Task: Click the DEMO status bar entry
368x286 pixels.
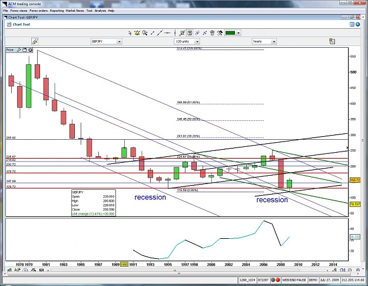Action: click(313, 280)
